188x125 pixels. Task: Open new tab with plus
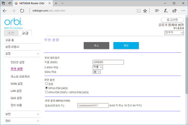pyautogui.click(x=56, y=3)
